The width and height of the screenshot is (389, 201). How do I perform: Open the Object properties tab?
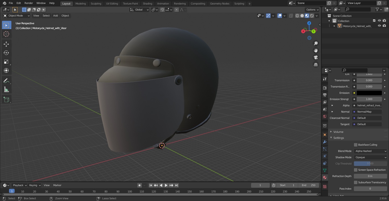325,135
